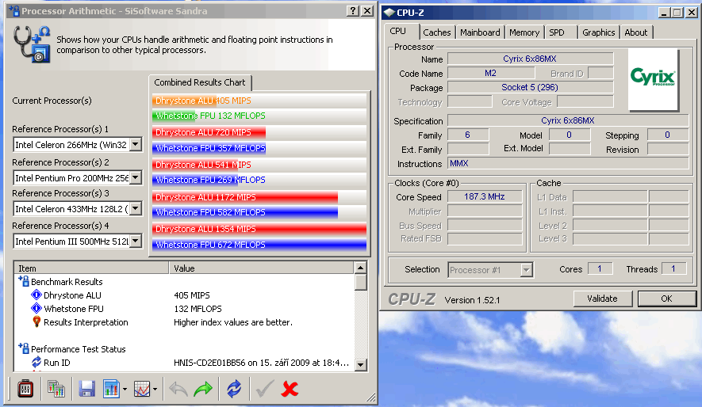Open Reference Processor 2 dropdown (Pentium Pro 200MHz)
The width and height of the screenshot is (702, 407).
[x=135, y=178]
